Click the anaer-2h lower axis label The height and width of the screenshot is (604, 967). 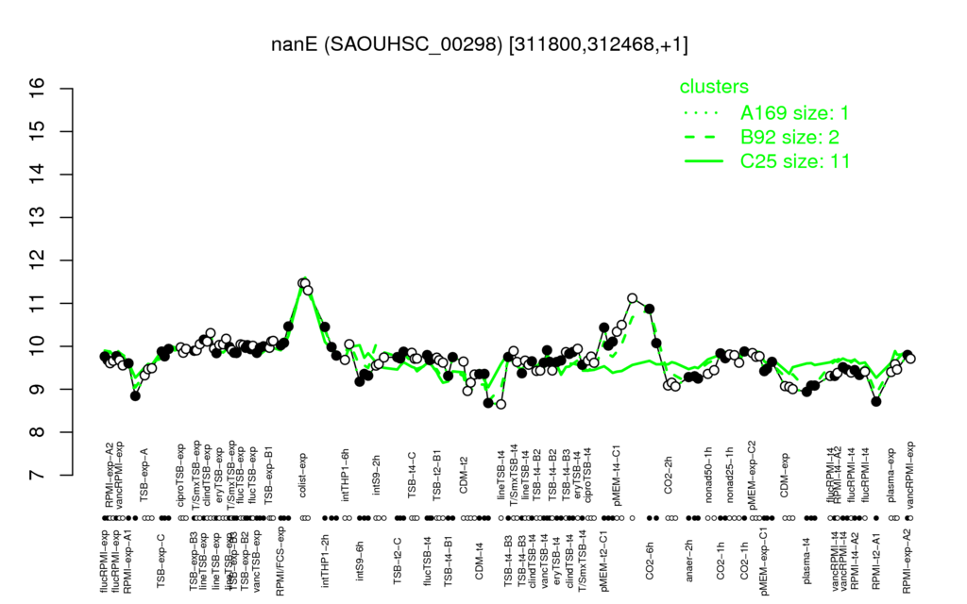coord(689,560)
